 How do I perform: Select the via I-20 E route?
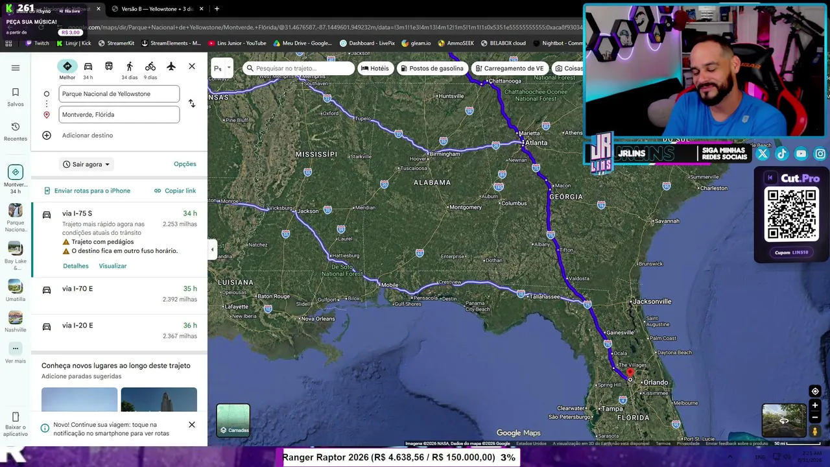(x=119, y=331)
